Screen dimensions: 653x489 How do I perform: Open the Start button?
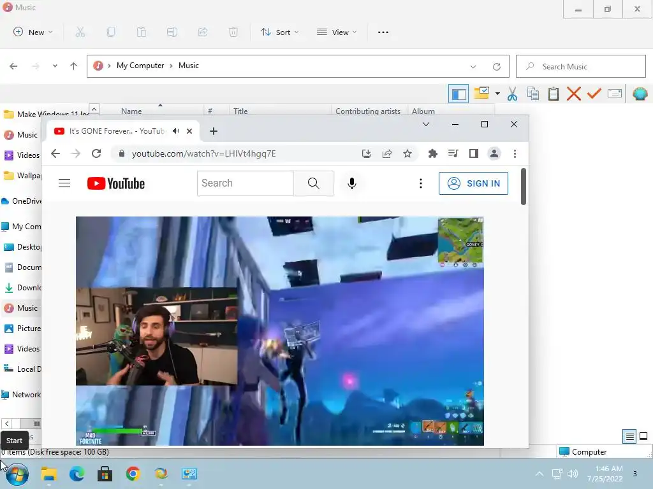click(x=17, y=474)
